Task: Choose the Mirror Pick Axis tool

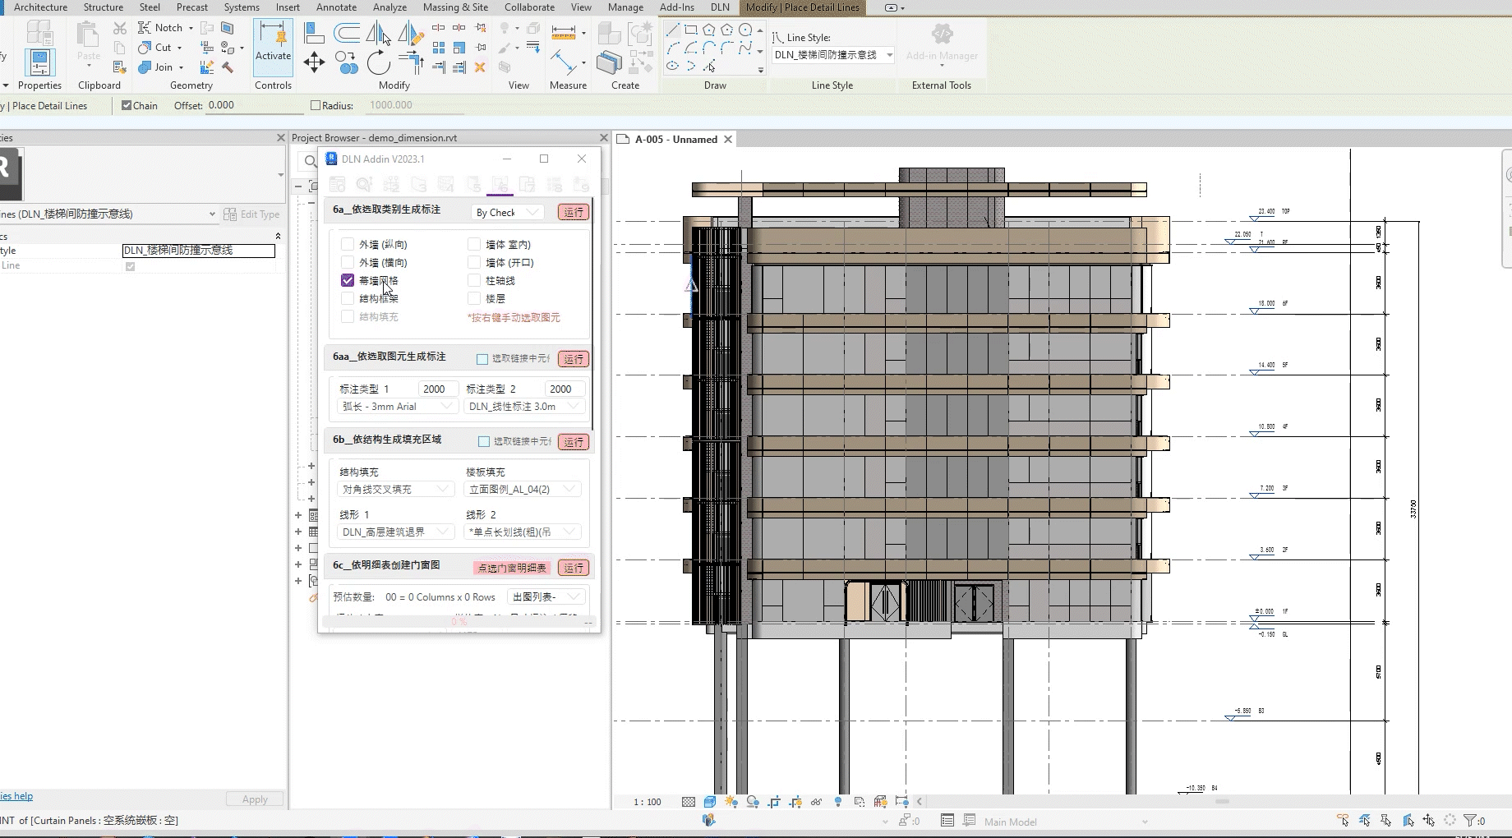Action: pos(379,33)
